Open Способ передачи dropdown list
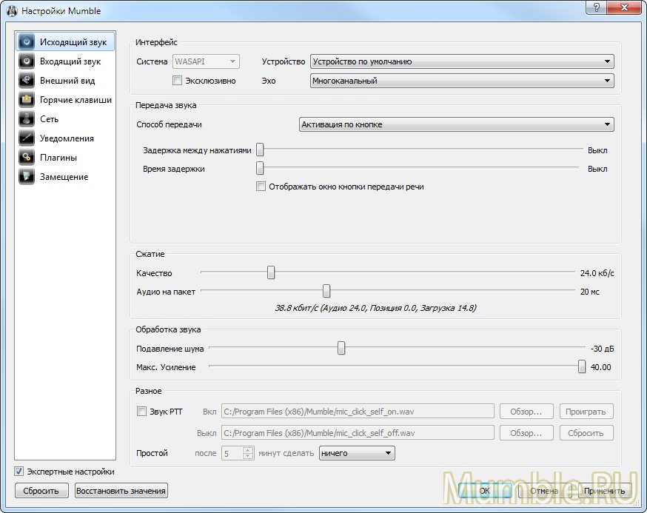The width and height of the screenshot is (647, 513). tap(456, 124)
